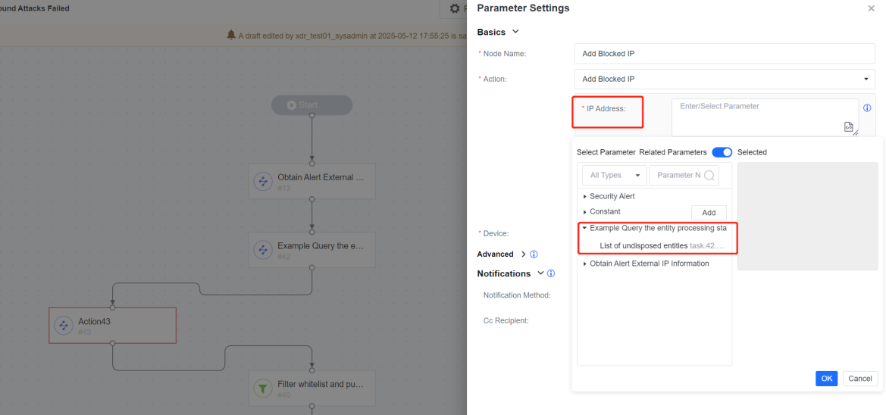Image resolution: width=886 pixels, height=415 pixels.
Task: Click the Device label
Action: point(496,233)
